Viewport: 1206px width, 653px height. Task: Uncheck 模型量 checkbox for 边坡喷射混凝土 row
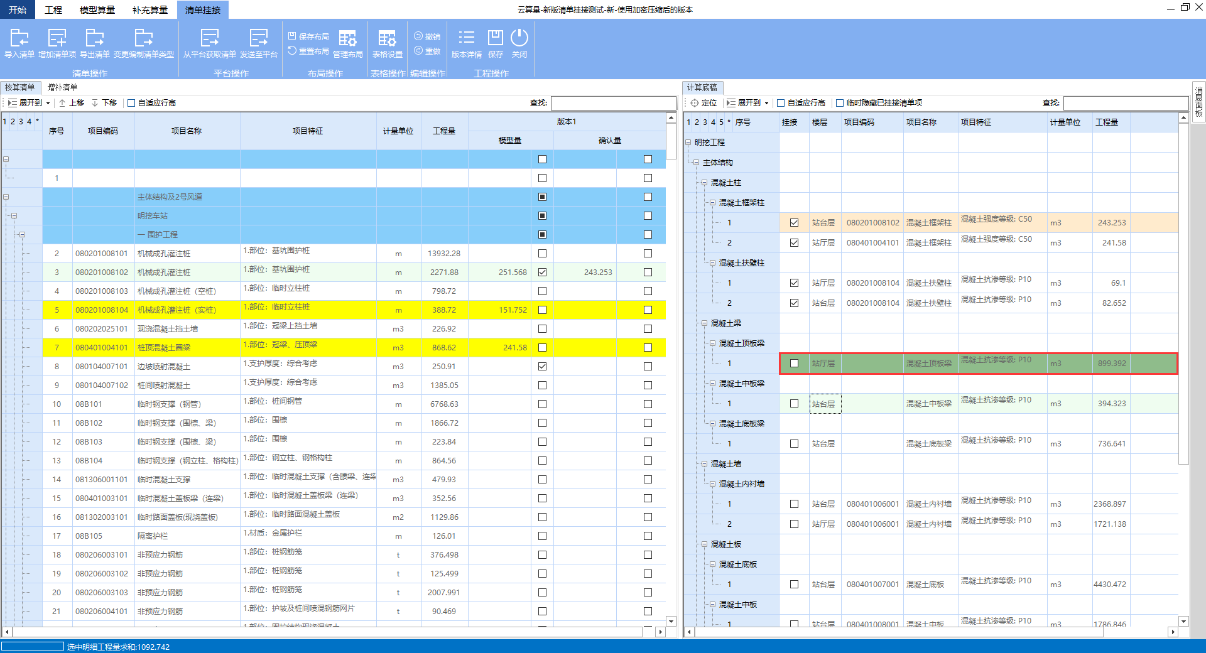pyautogui.click(x=542, y=367)
